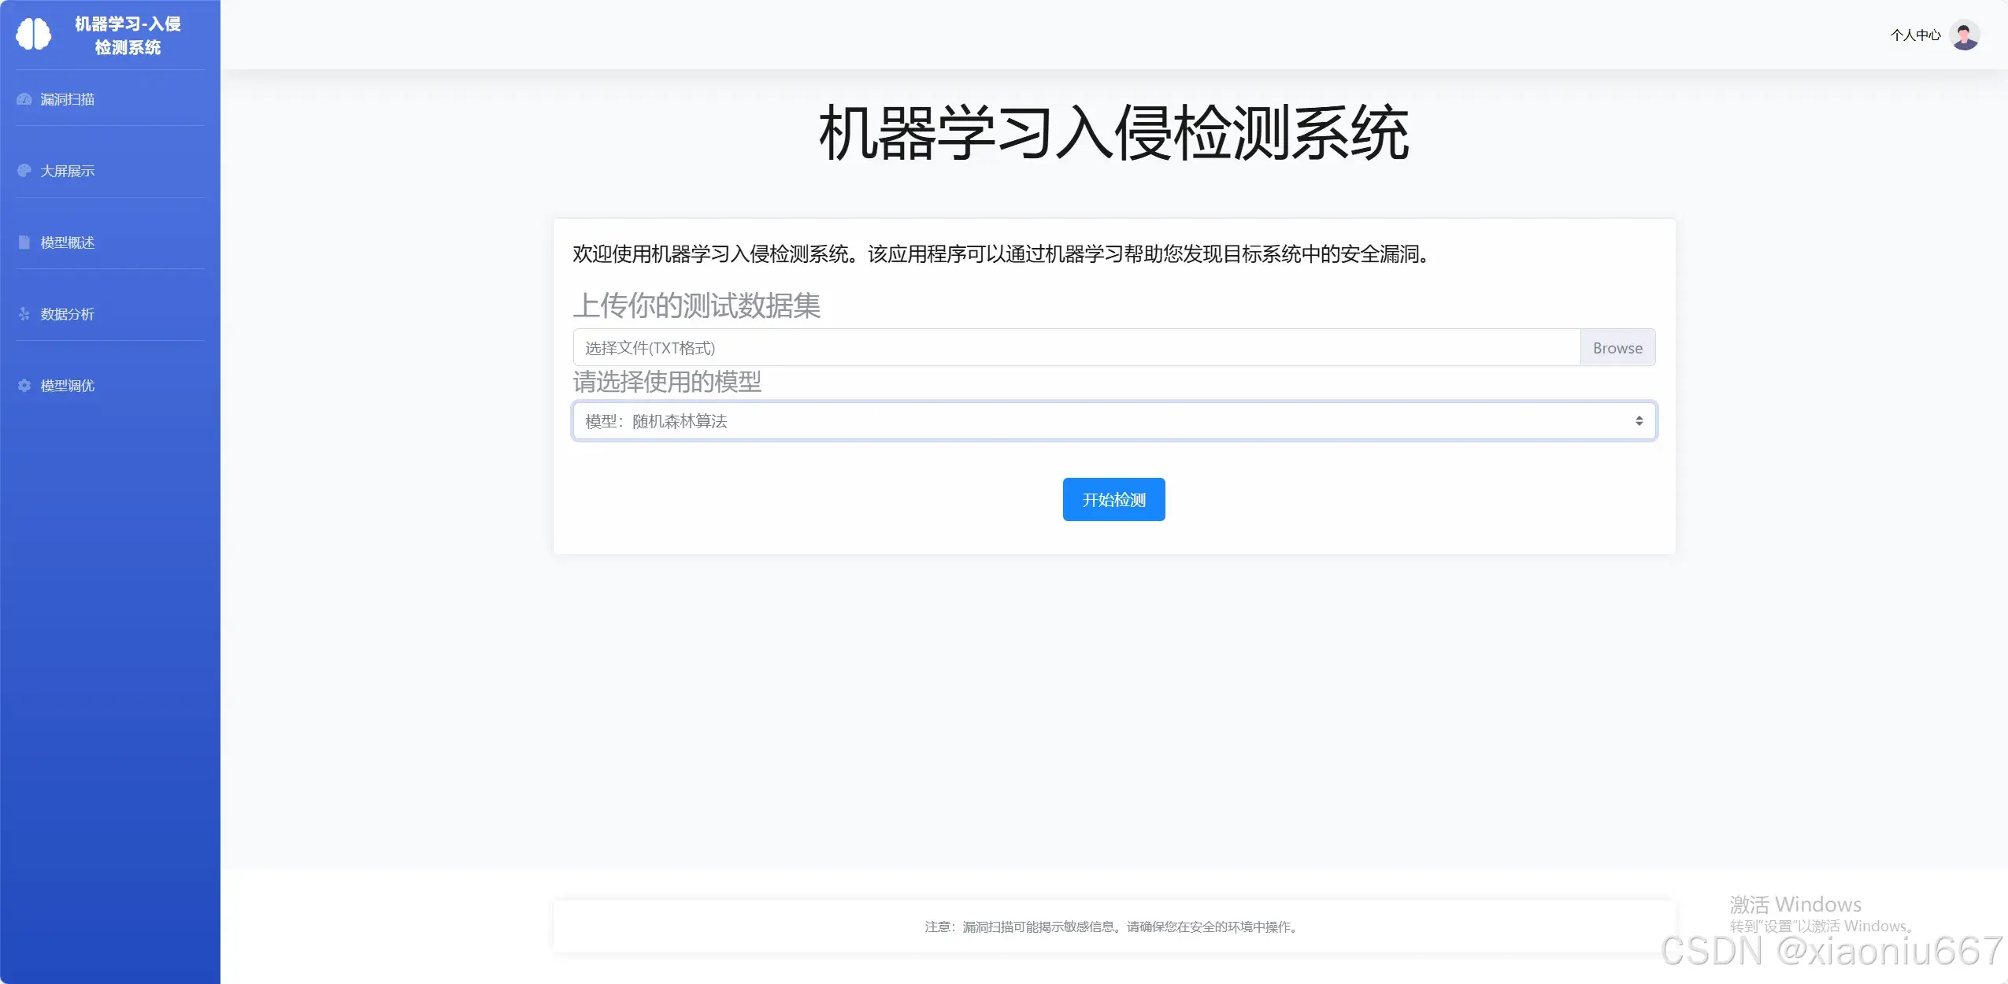Click the 大屏展示 palette icon
Image resolution: width=2008 pixels, height=984 pixels.
pos(24,171)
